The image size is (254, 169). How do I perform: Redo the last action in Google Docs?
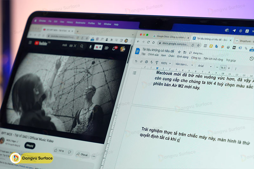[x=141, y=62]
